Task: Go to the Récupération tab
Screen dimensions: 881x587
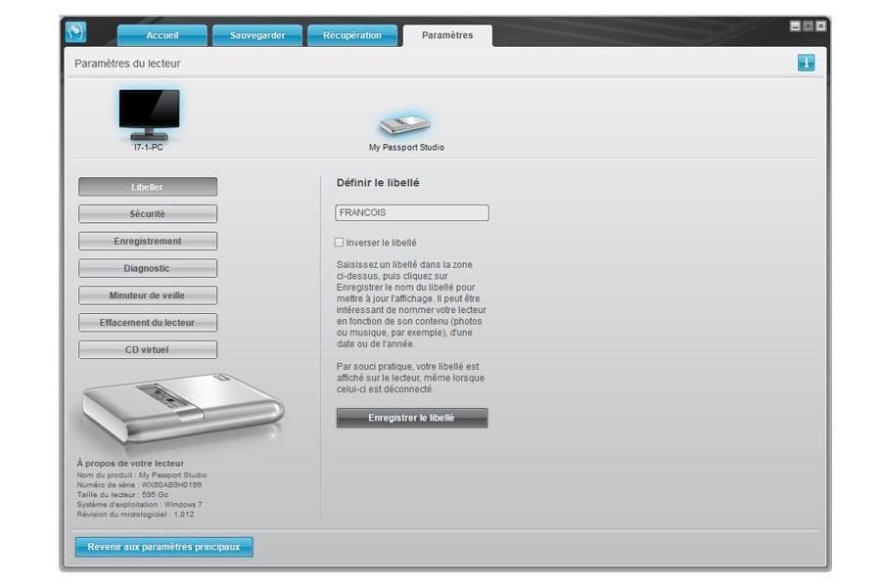Action: point(352,36)
